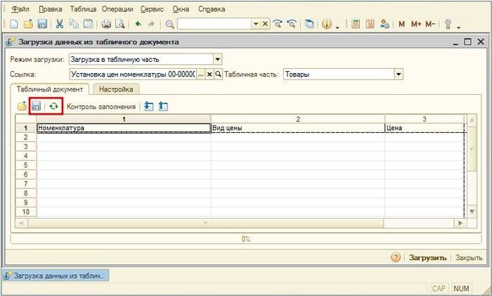Click the horizontal scrollbar right arrow
The image size is (492, 296).
pyautogui.click(x=460, y=223)
